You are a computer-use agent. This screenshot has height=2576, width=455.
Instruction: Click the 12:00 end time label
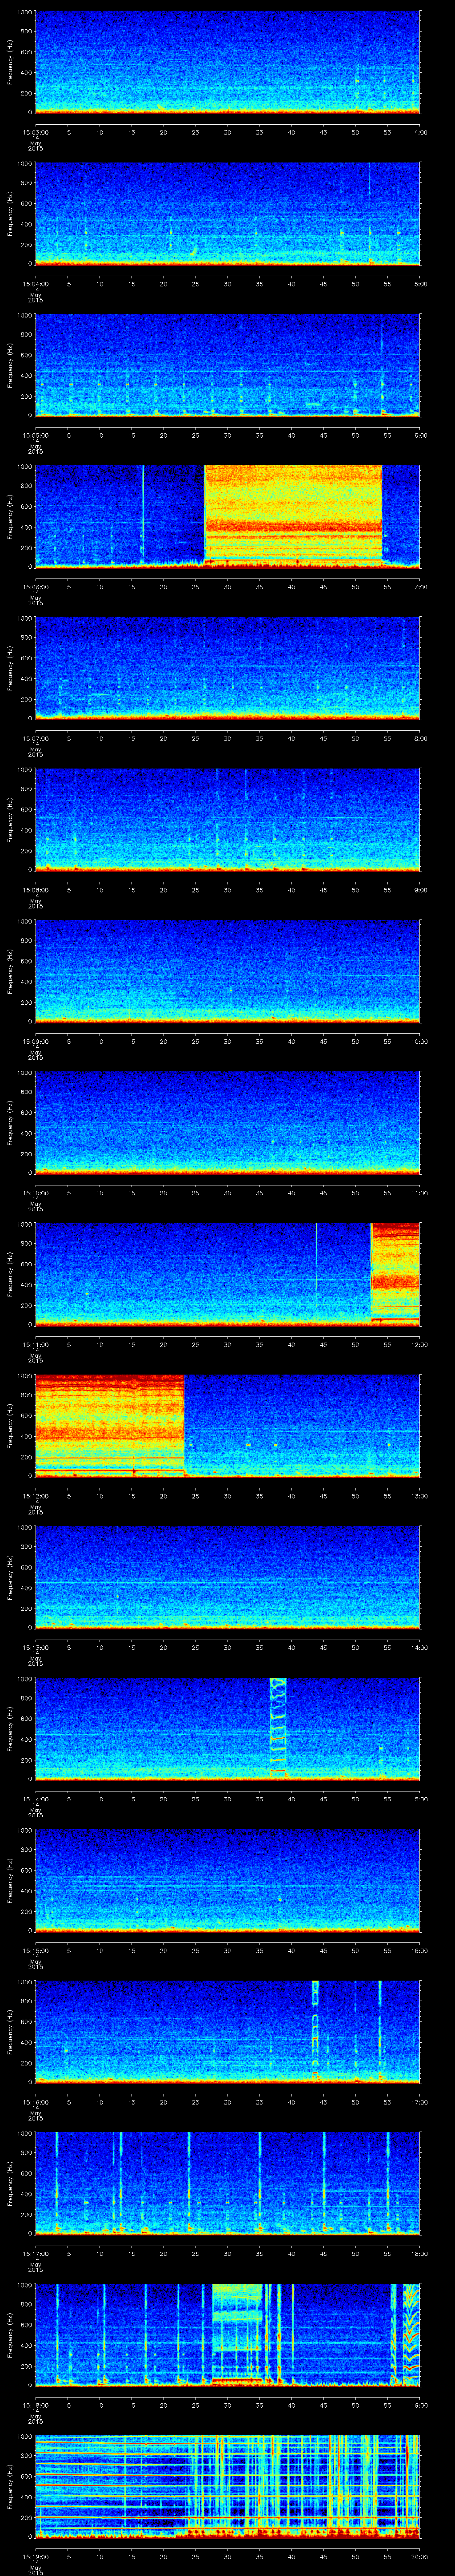420,1344
